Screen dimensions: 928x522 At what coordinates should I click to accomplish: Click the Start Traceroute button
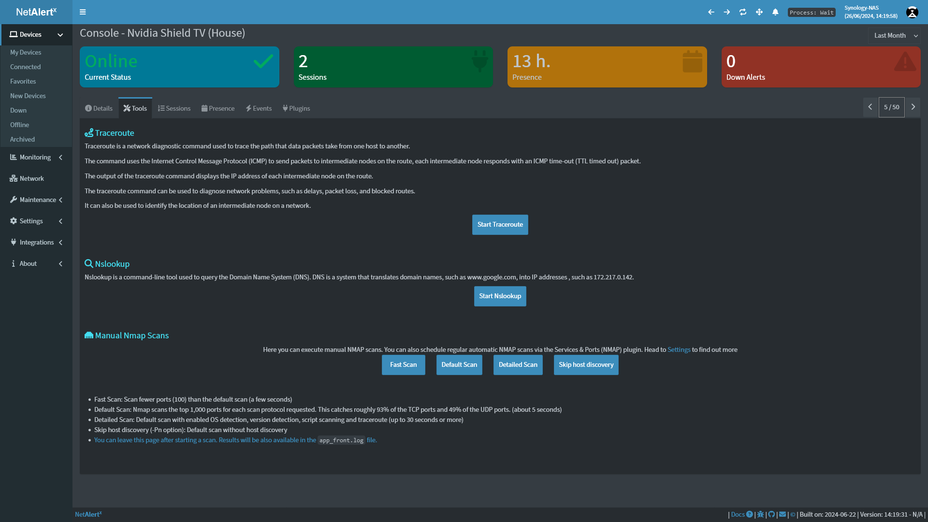[x=500, y=224]
